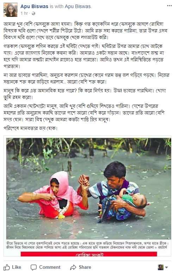Select the Like text label
The width and height of the screenshot is (173, 273).
pos(17,267)
